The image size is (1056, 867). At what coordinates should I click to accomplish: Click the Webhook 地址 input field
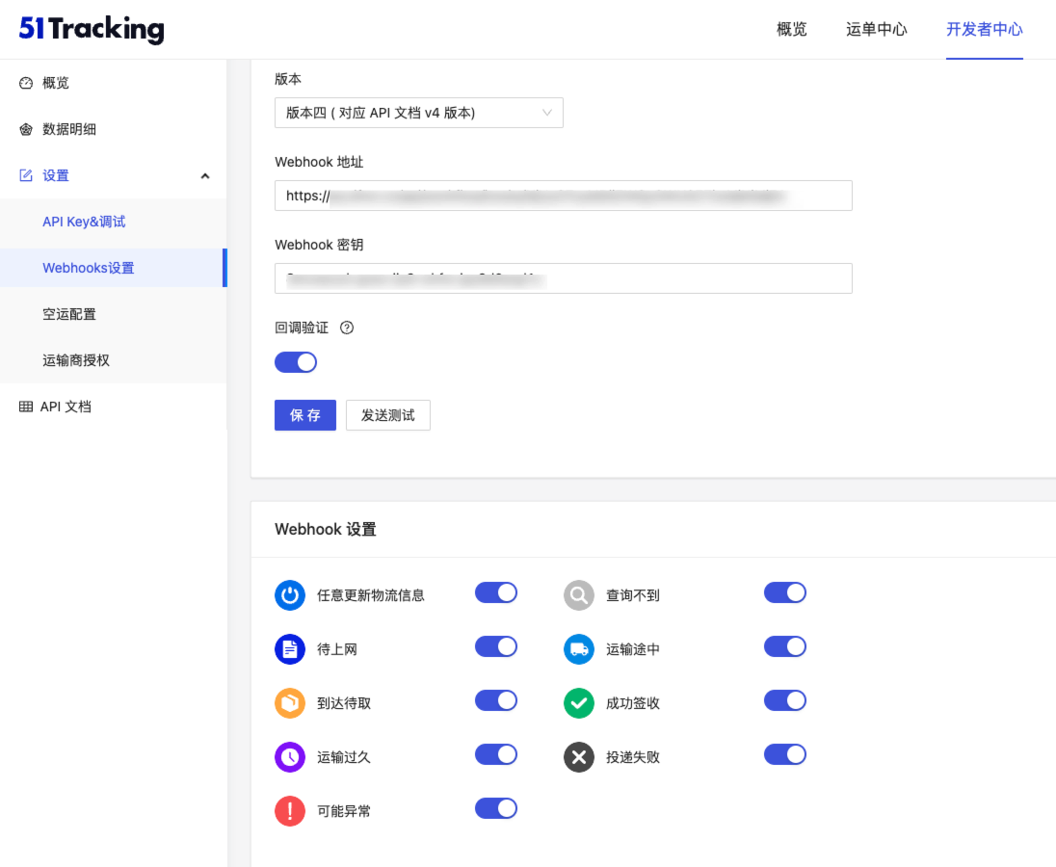(x=563, y=196)
